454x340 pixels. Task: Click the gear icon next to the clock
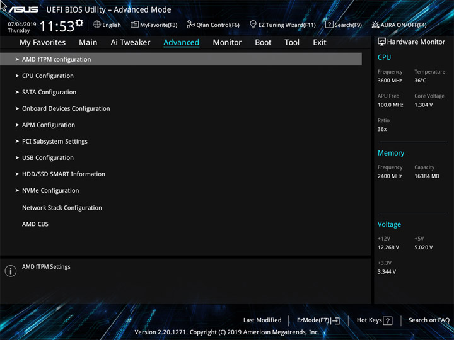(x=79, y=23)
